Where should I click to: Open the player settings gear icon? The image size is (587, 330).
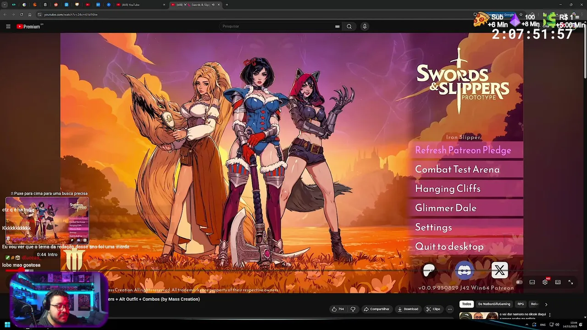tap(545, 282)
